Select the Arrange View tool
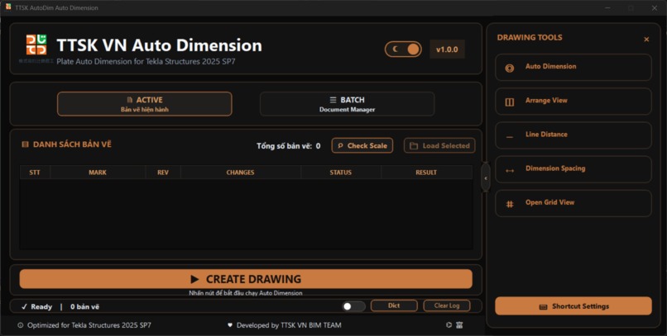 click(573, 101)
